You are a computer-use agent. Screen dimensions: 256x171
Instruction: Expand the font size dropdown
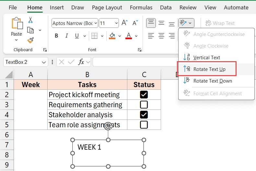pyautogui.click(x=116, y=23)
